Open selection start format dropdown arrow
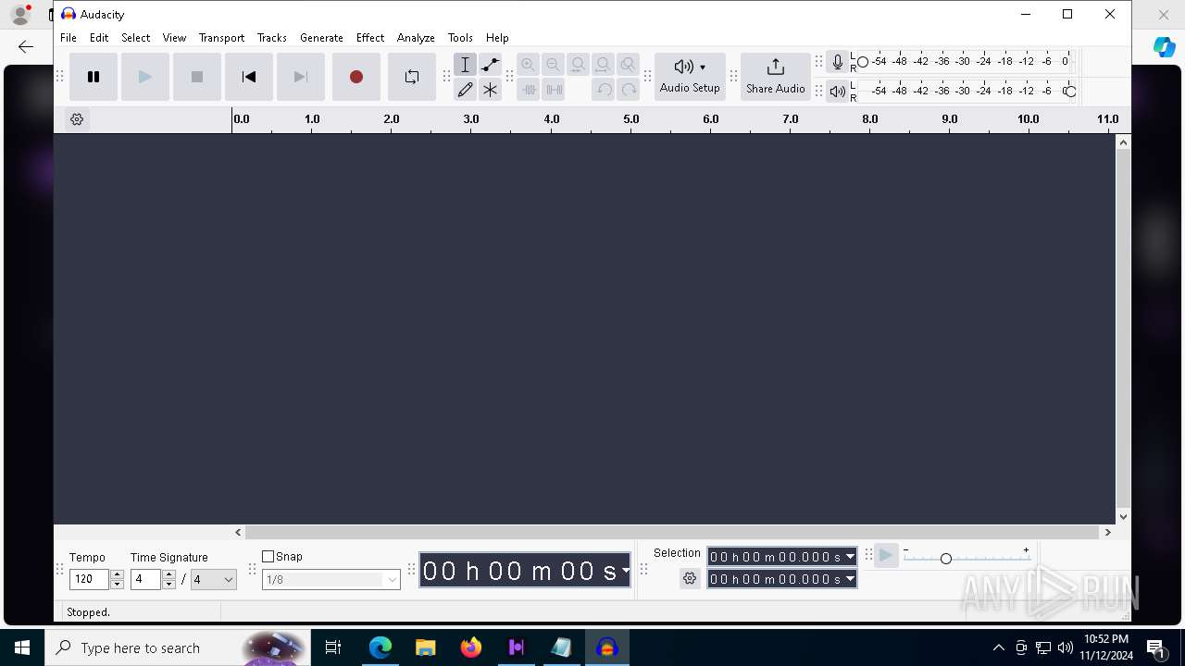The width and height of the screenshot is (1185, 666). click(x=850, y=557)
